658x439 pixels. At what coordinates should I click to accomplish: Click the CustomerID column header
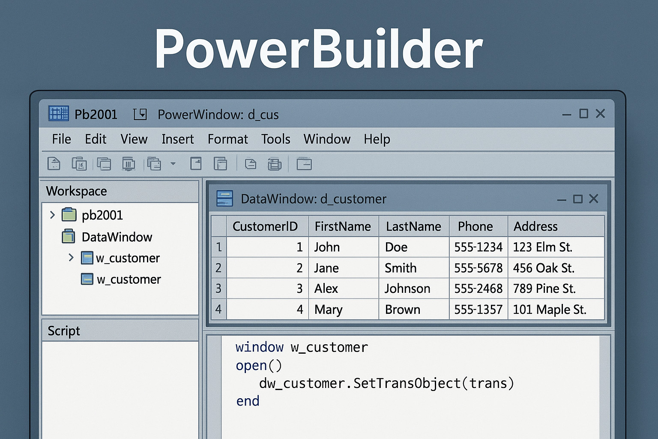(x=267, y=226)
